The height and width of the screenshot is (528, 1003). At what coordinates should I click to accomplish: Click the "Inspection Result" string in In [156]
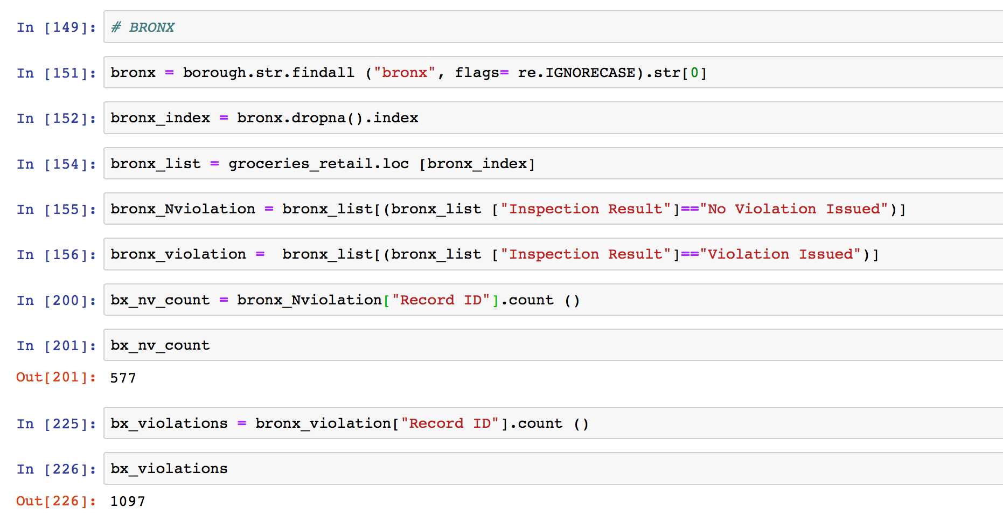(586, 254)
